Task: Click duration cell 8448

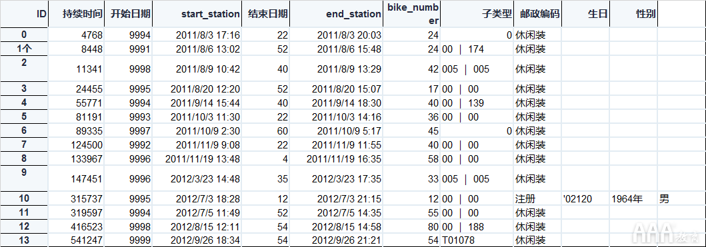Action: pyautogui.click(x=76, y=49)
